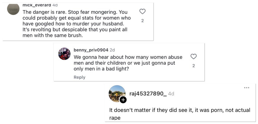Click the 4d timestamp beside raj45327890_

click(x=171, y=94)
